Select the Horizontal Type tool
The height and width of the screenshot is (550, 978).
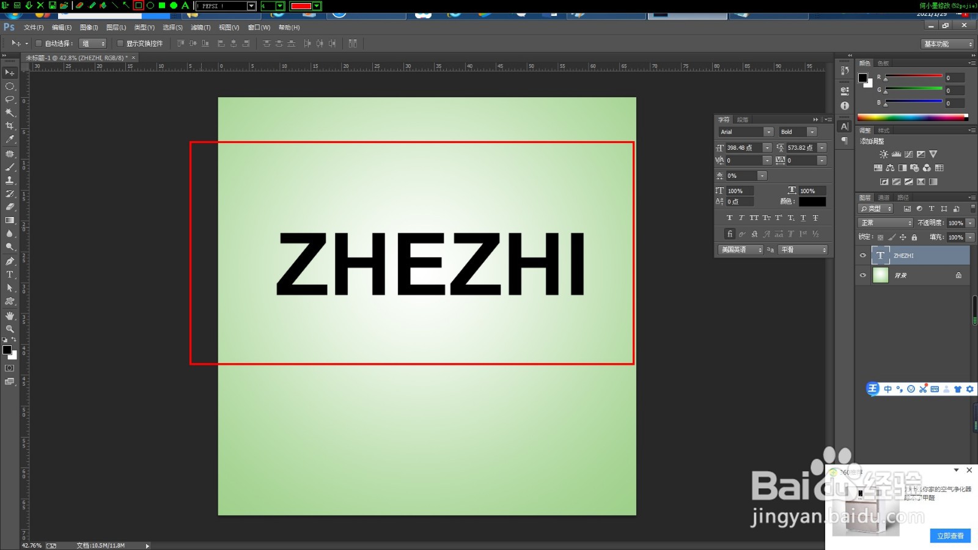tap(10, 275)
